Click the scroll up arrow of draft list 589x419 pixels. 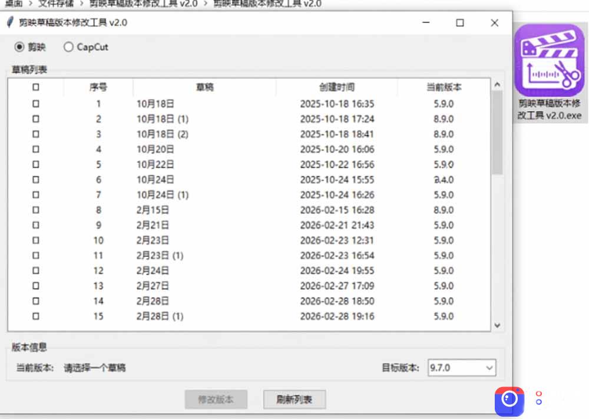tap(497, 84)
